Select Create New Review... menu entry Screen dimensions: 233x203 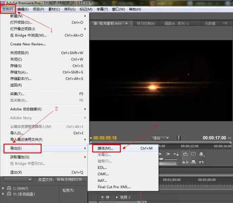[x=48, y=44]
